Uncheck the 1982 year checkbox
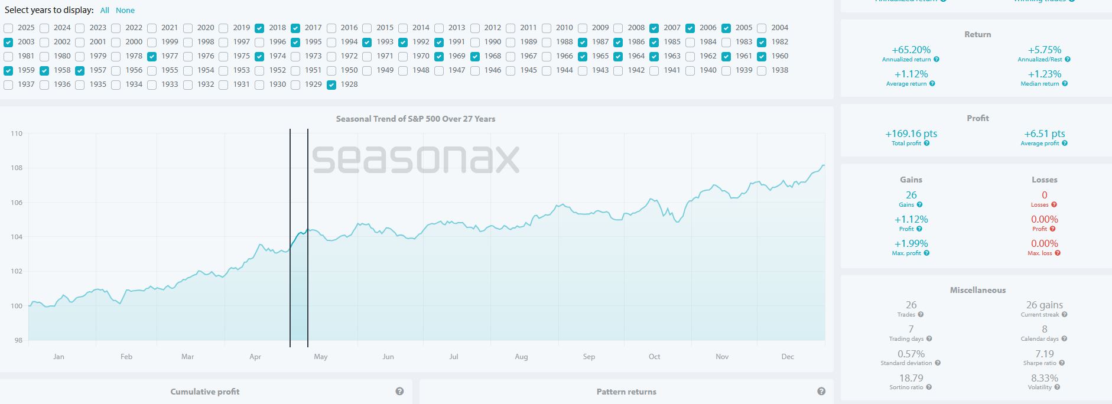 click(762, 43)
